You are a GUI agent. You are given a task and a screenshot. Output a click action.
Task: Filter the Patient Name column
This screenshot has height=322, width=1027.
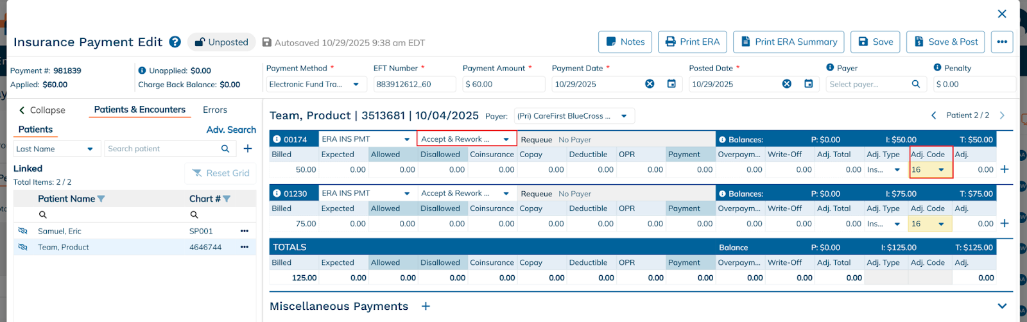(x=101, y=199)
